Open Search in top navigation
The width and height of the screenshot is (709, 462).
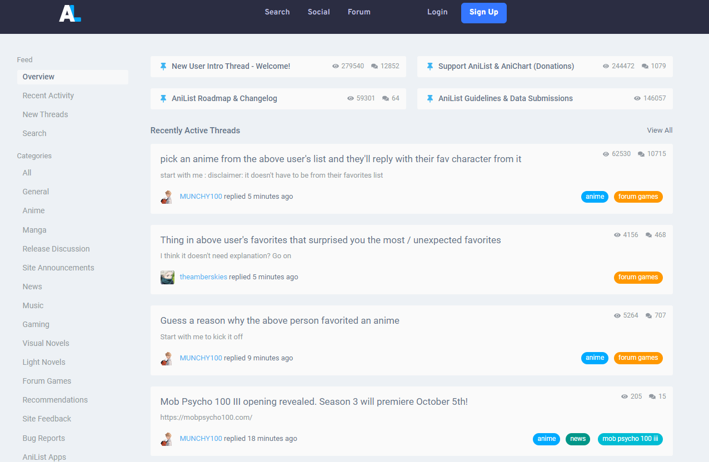click(277, 12)
